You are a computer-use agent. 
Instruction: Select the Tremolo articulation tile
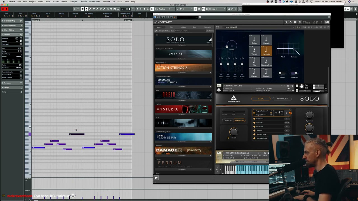tap(254, 51)
